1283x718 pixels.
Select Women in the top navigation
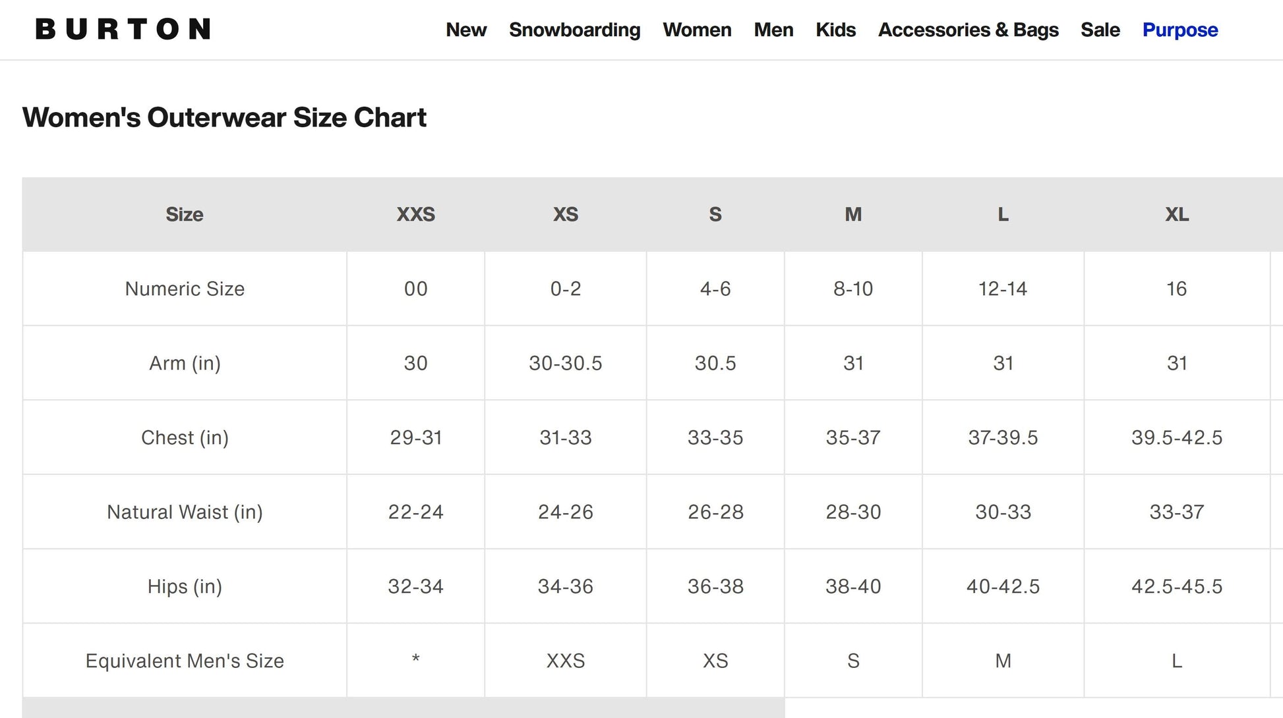click(x=697, y=30)
